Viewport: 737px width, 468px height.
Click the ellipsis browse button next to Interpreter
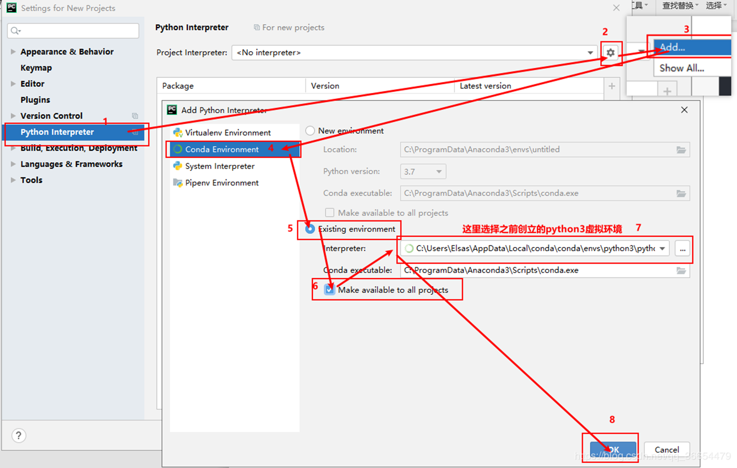click(682, 249)
